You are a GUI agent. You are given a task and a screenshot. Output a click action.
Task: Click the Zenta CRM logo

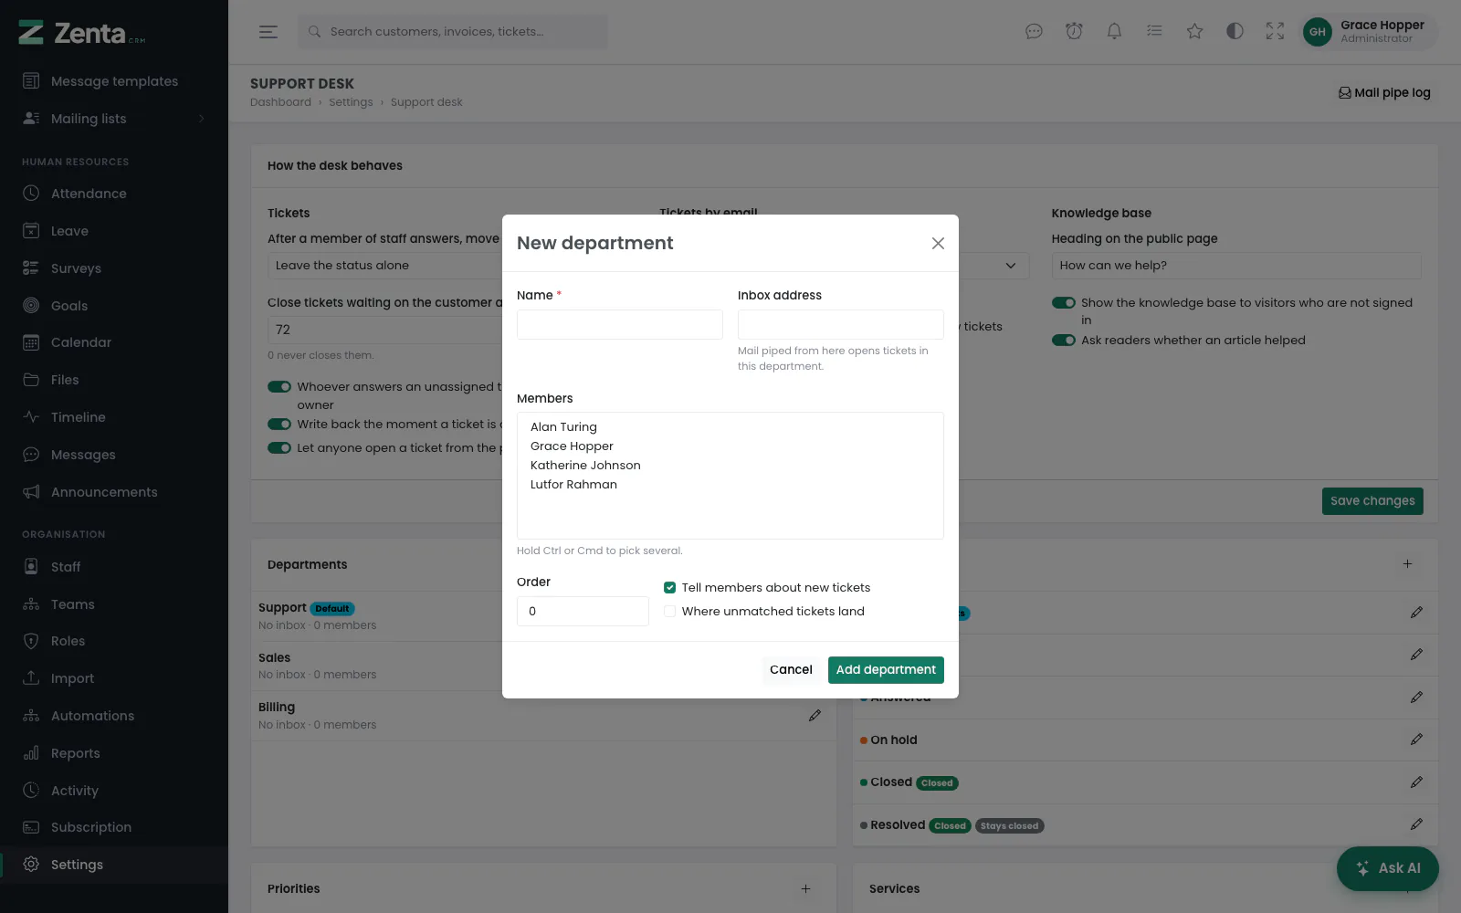[82, 33]
